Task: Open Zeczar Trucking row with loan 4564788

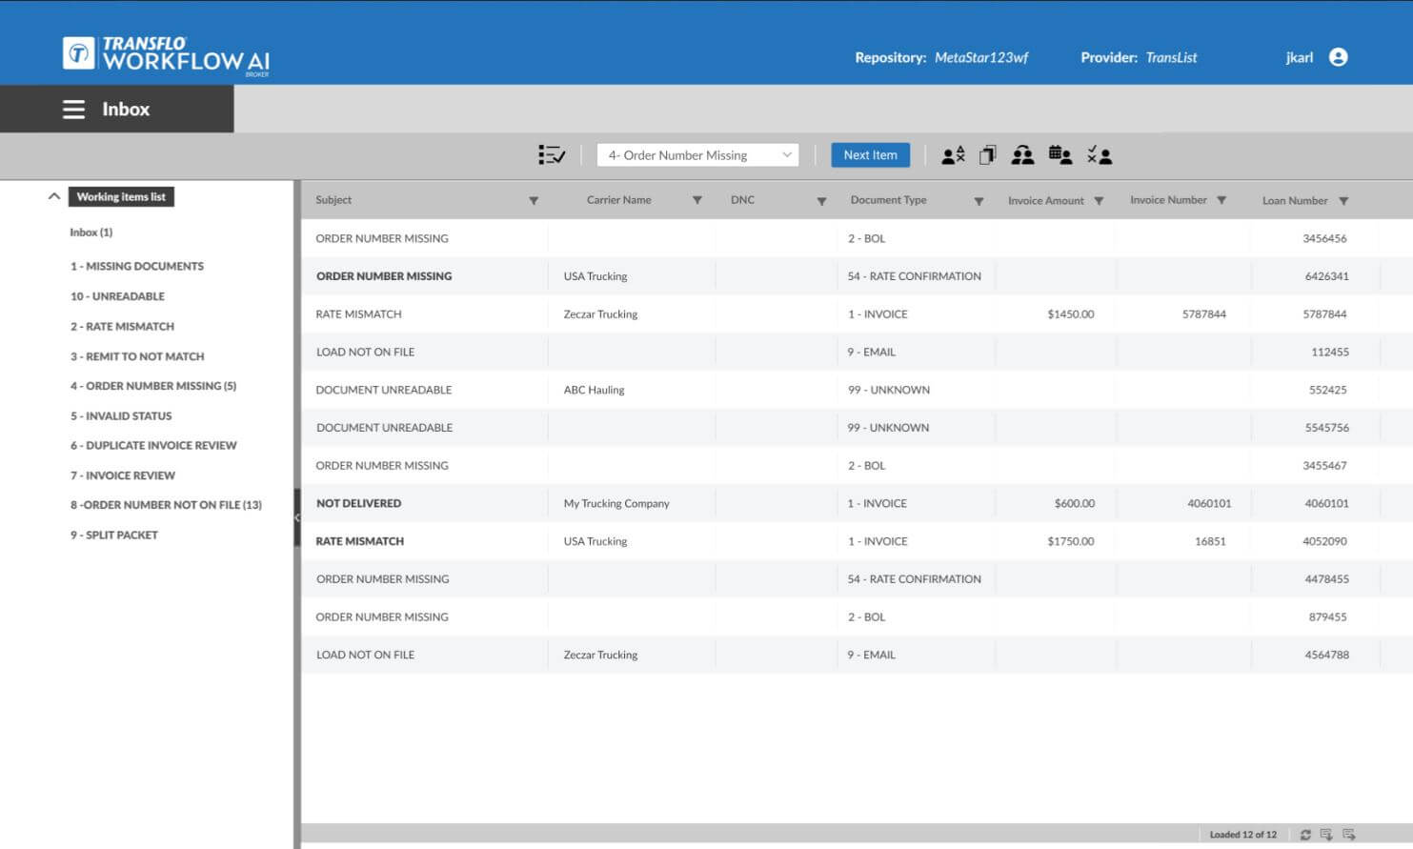Action: [857, 655]
